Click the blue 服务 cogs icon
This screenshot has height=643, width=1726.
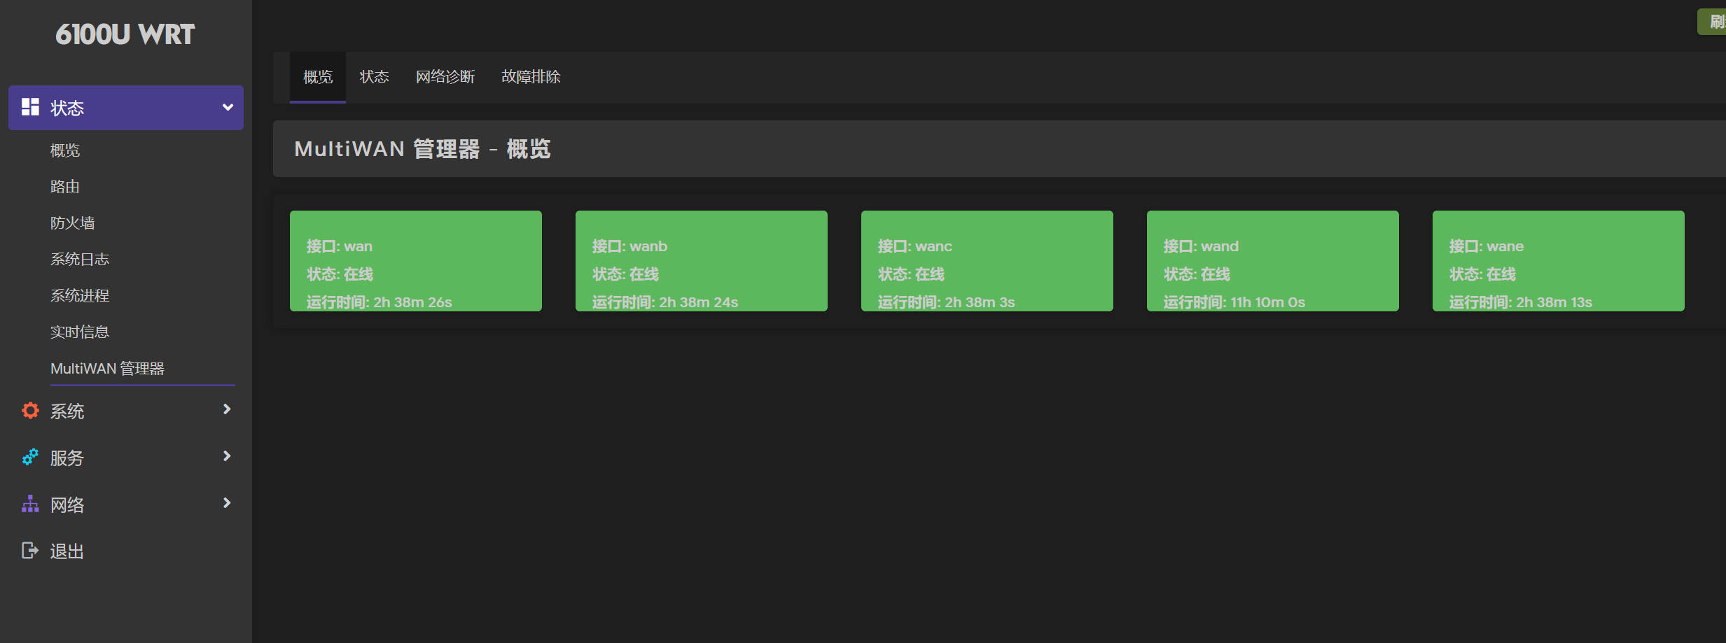(x=30, y=458)
